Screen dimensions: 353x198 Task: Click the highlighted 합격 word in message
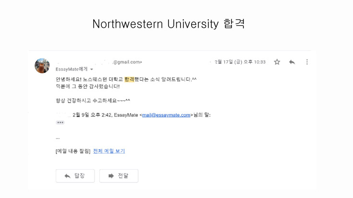tap(129, 79)
